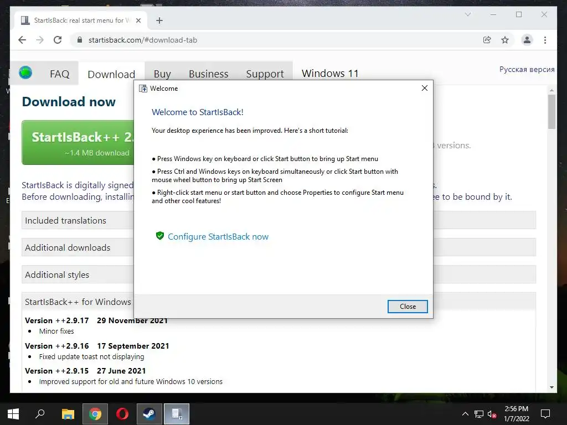
Task: Click Version ++2.9.15 heading text
Action: pos(57,371)
